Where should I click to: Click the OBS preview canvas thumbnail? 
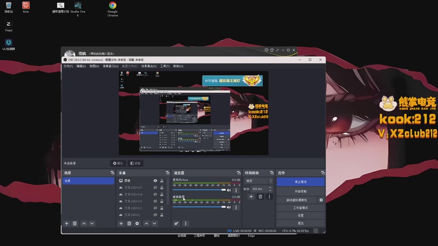[x=194, y=113]
